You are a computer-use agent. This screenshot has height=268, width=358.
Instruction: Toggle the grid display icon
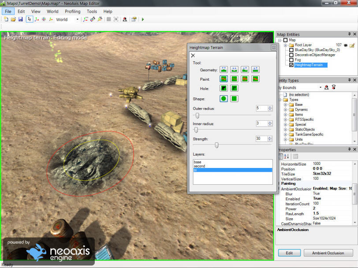tap(108, 19)
